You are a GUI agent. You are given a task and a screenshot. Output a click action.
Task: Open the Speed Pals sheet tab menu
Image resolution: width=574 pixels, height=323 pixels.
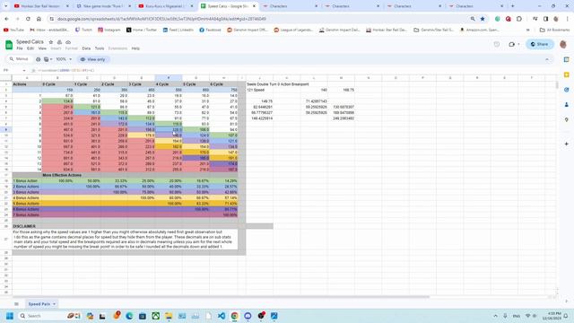pyautogui.click(x=54, y=304)
